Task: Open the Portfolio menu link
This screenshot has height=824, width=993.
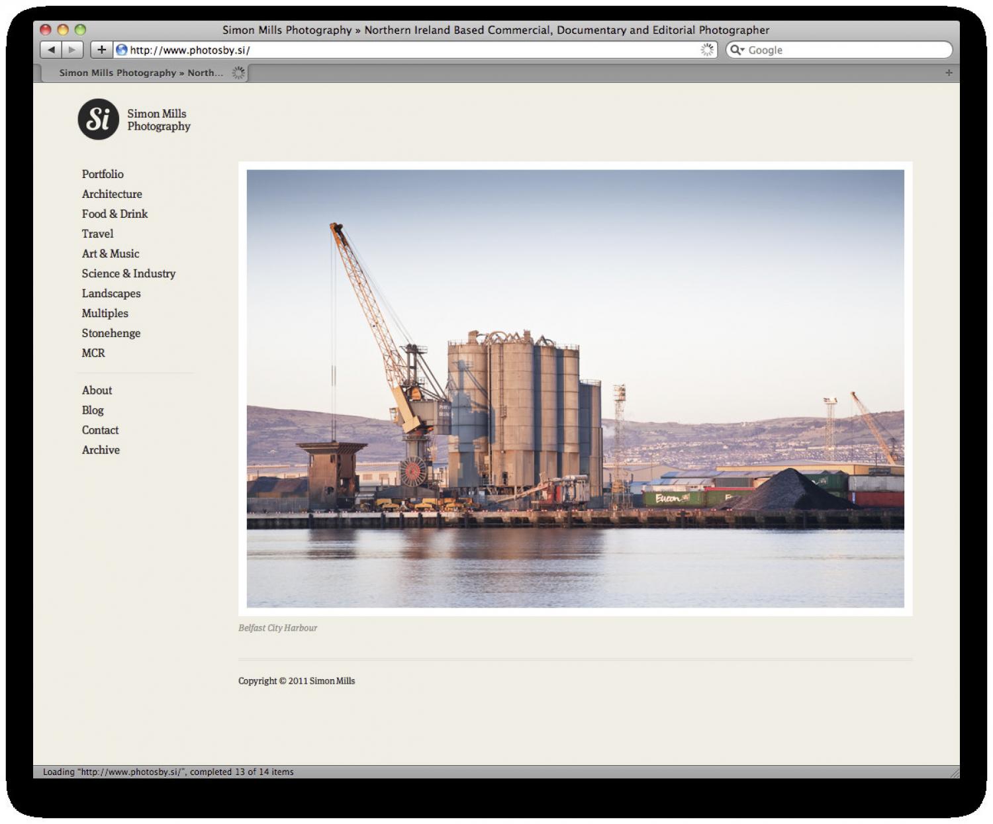Action: [x=103, y=174]
